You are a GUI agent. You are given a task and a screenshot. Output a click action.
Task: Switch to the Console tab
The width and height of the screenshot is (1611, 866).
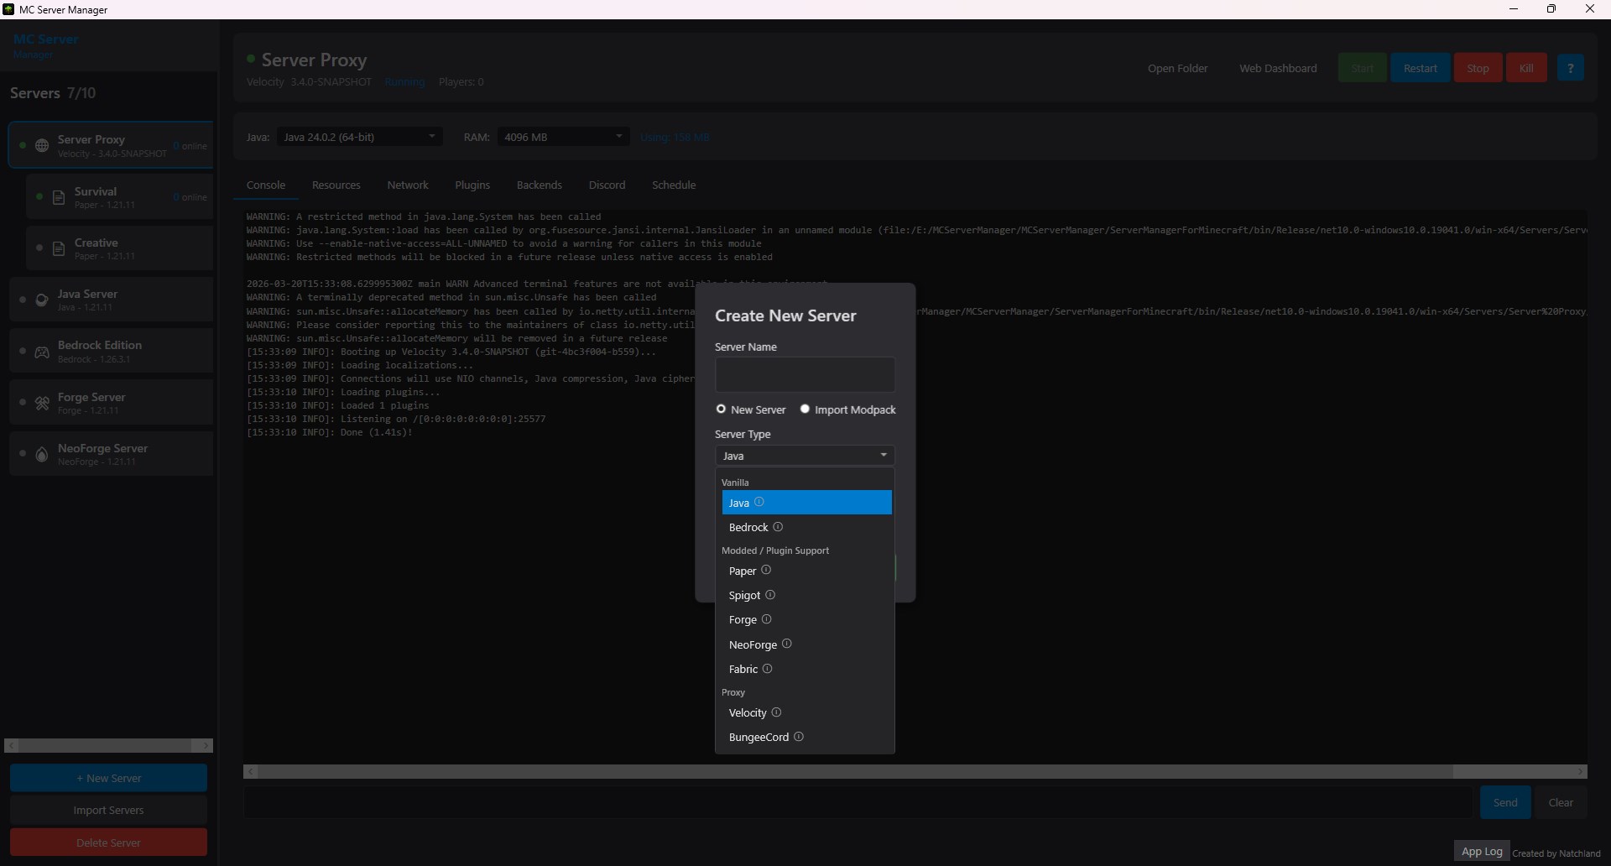266,185
